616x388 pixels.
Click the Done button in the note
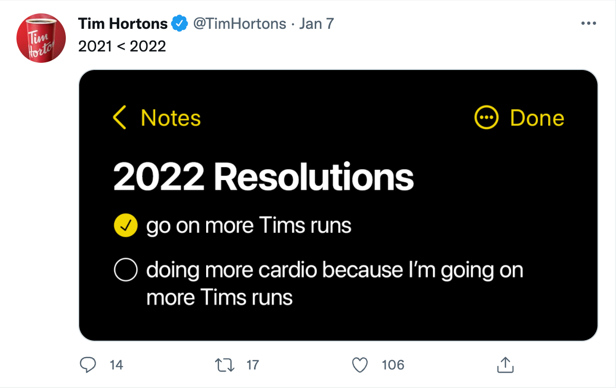click(x=537, y=117)
